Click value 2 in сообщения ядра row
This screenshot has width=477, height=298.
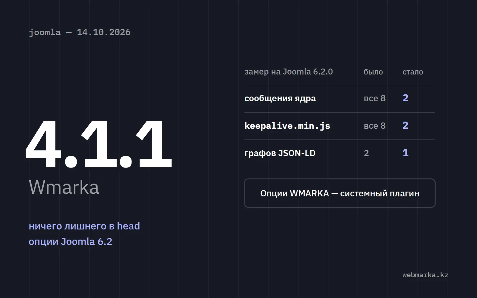(x=405, y=98)
